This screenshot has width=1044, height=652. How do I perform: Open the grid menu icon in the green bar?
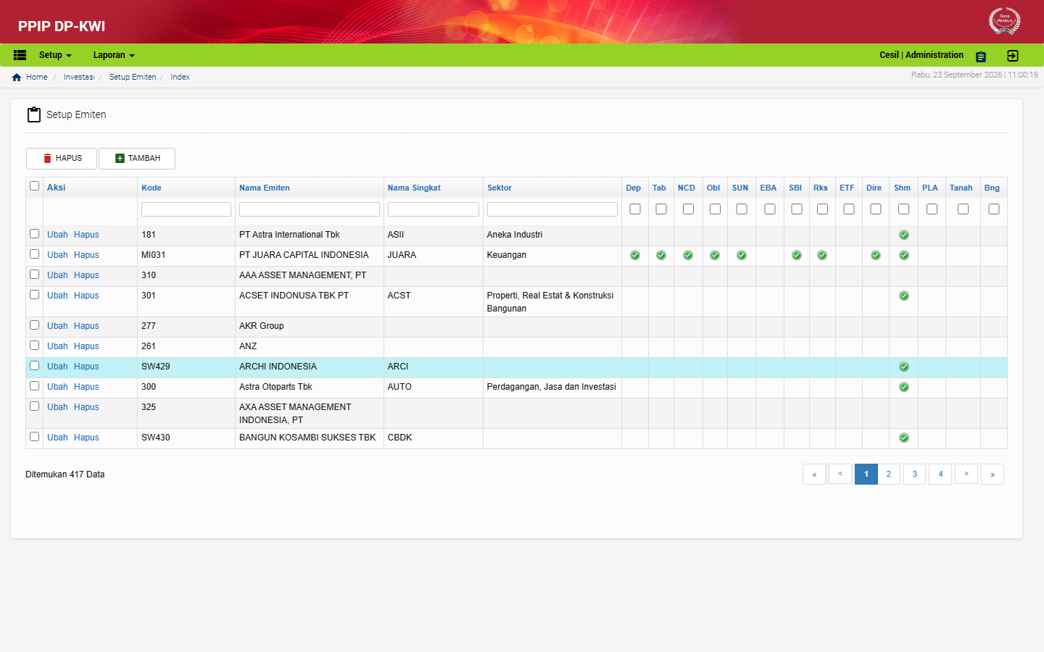[20, 55]
